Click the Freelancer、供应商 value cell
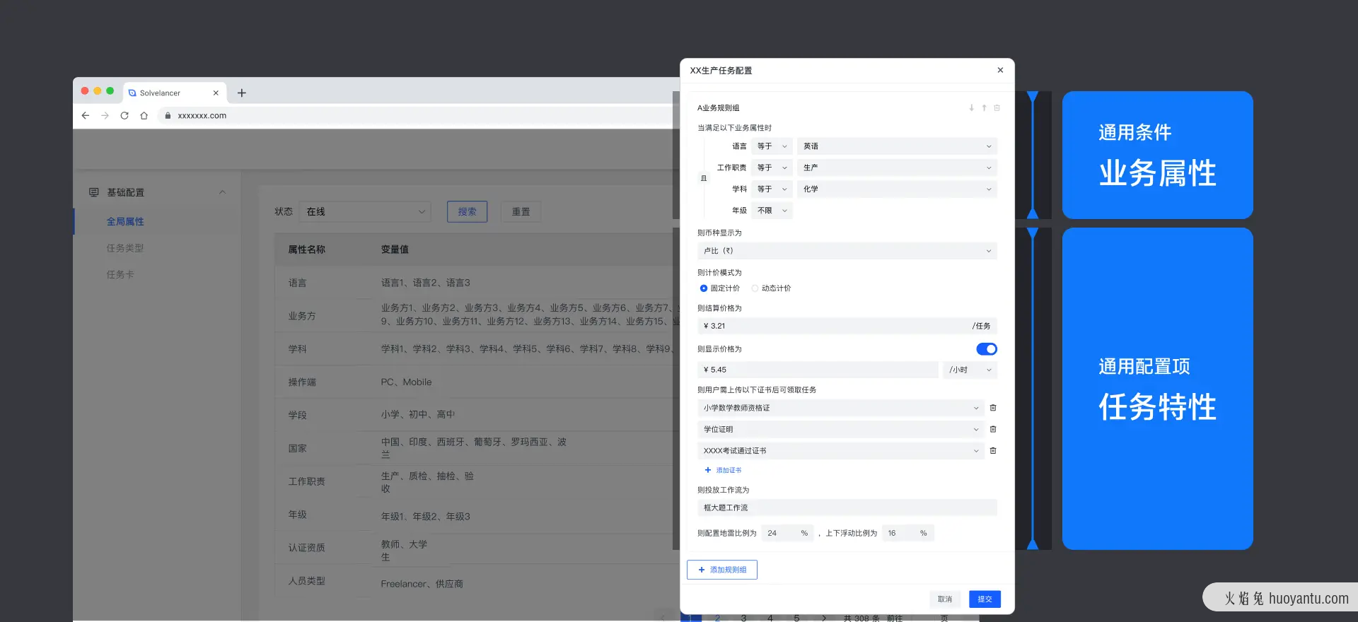 [422, 584]
